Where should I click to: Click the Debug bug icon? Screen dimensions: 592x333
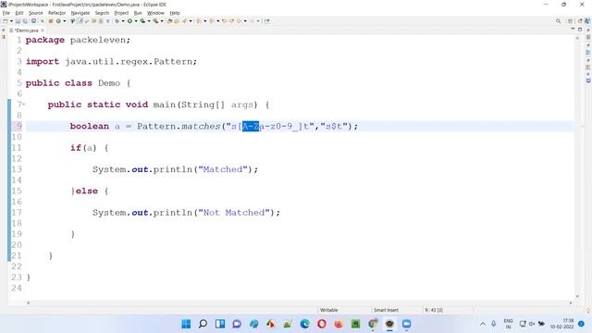[117, 21]
